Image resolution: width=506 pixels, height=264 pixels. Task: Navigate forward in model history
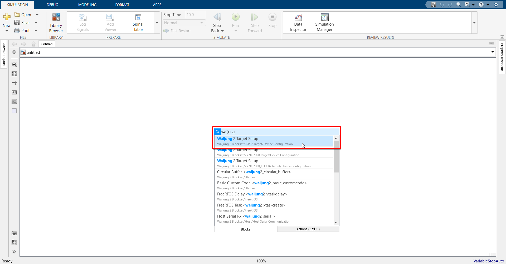[x=24, y=44]
